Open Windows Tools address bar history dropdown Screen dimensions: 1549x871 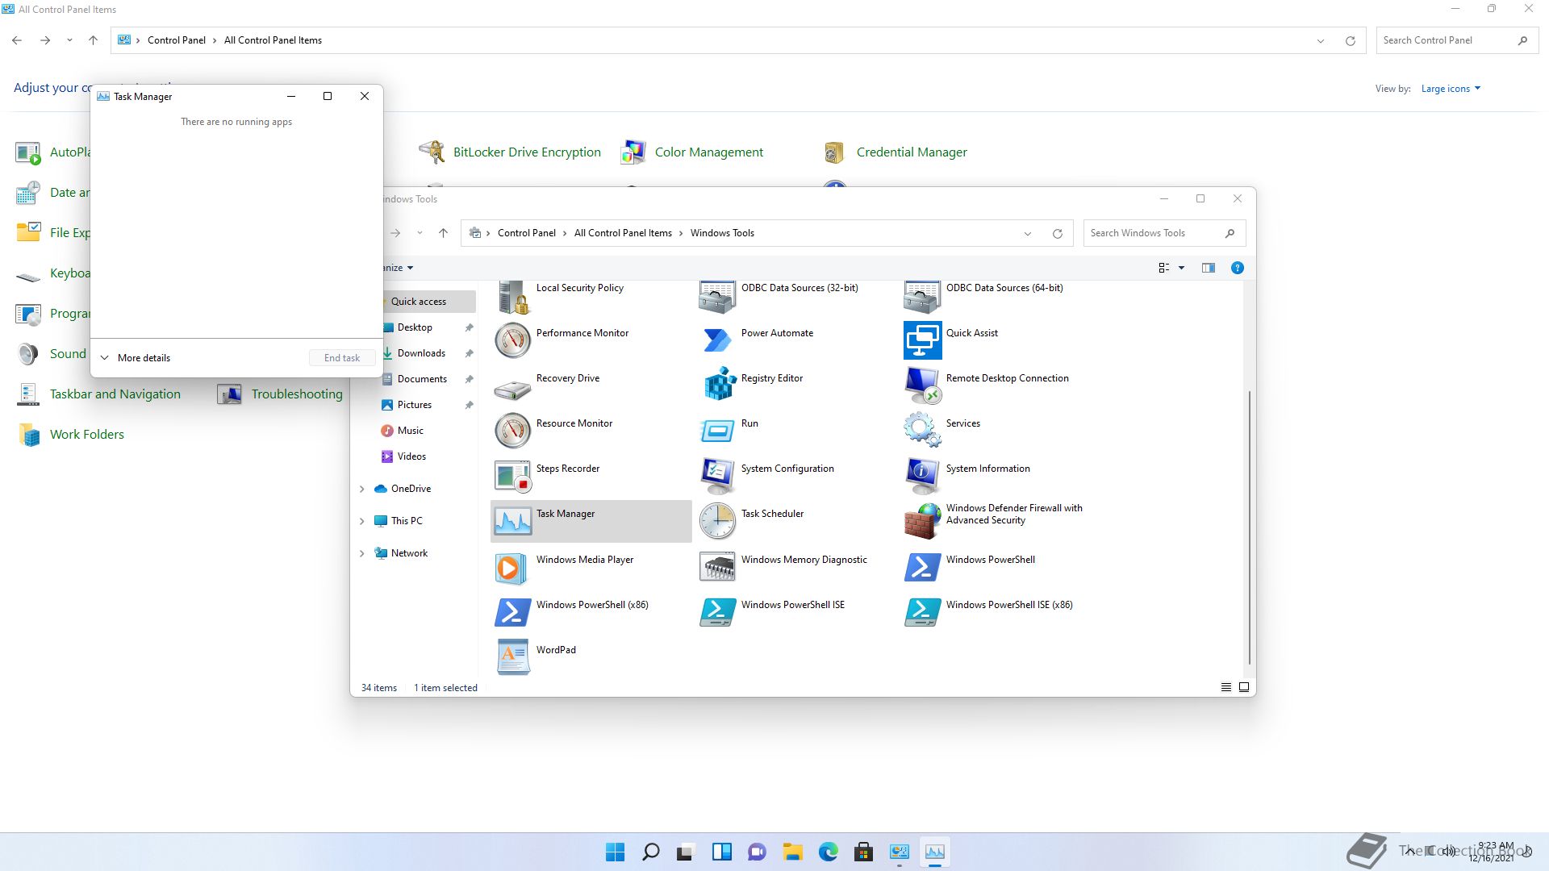(1028, 234)
